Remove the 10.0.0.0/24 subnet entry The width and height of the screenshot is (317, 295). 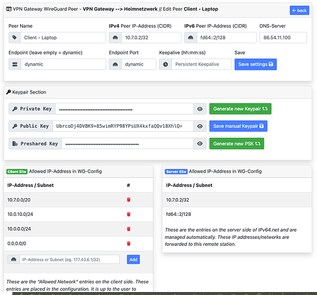[129, 229]
